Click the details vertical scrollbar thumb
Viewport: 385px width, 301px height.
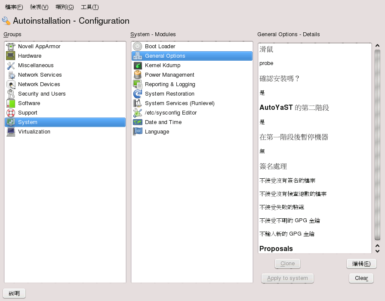pos(377,145)
